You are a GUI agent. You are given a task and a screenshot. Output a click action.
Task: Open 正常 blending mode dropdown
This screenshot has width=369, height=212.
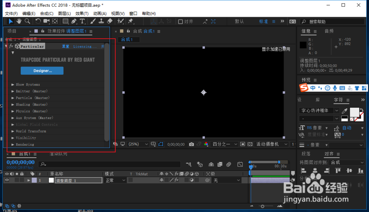coord(115,180)
